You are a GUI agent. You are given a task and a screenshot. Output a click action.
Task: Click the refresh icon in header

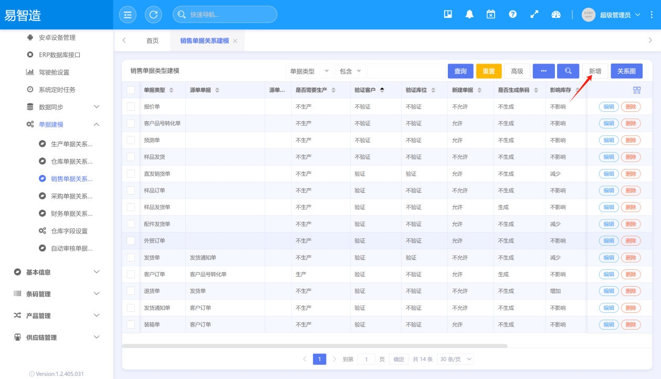click(x=153, y=15)
